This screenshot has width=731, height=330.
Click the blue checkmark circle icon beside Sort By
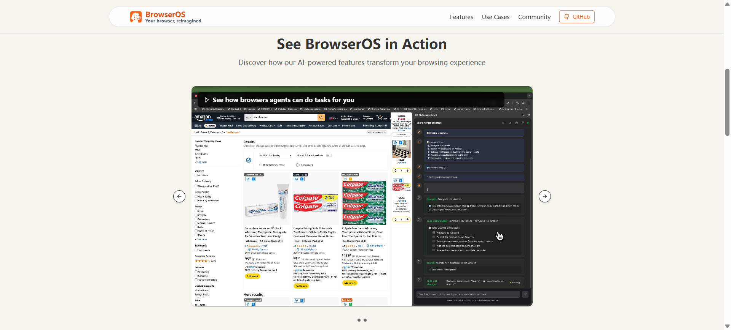pyautogui.click(x=249, y=160)
